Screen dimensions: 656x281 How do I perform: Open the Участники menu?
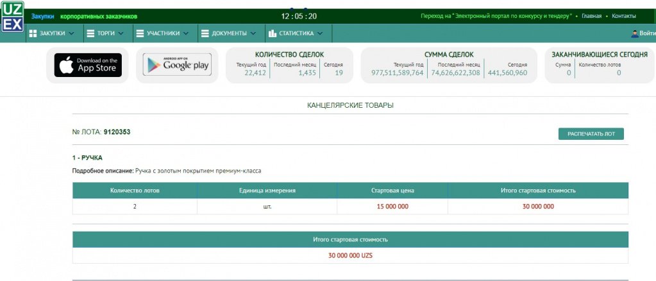tap(163, 33)
